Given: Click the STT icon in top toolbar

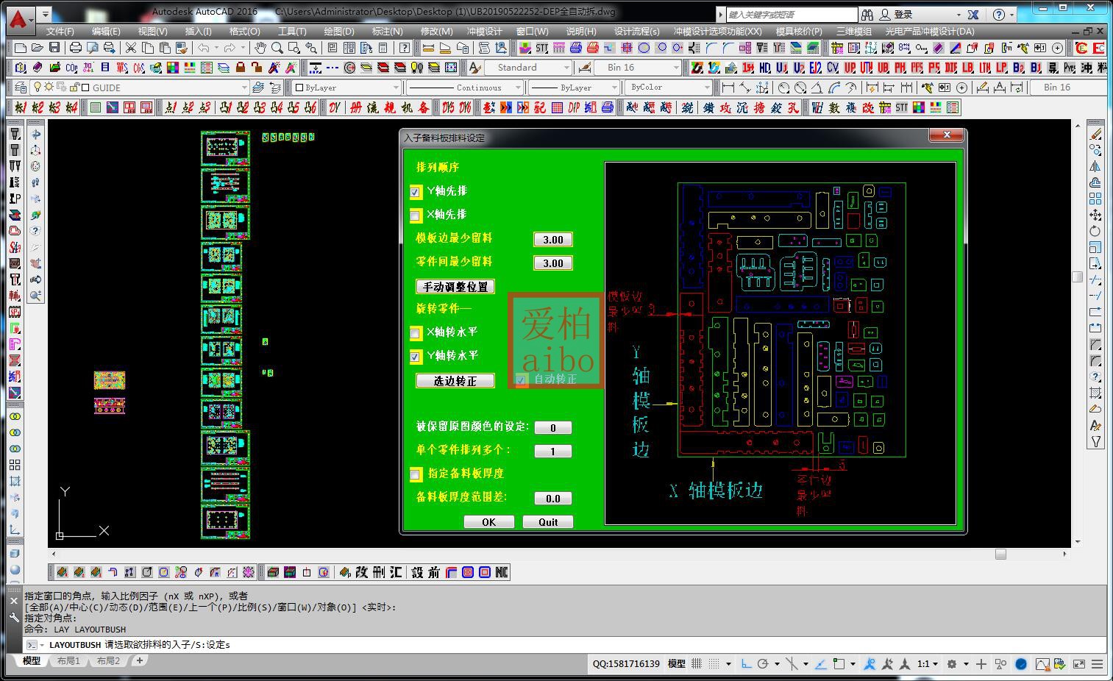Looking at the screenshot, I should pos(542,48).
